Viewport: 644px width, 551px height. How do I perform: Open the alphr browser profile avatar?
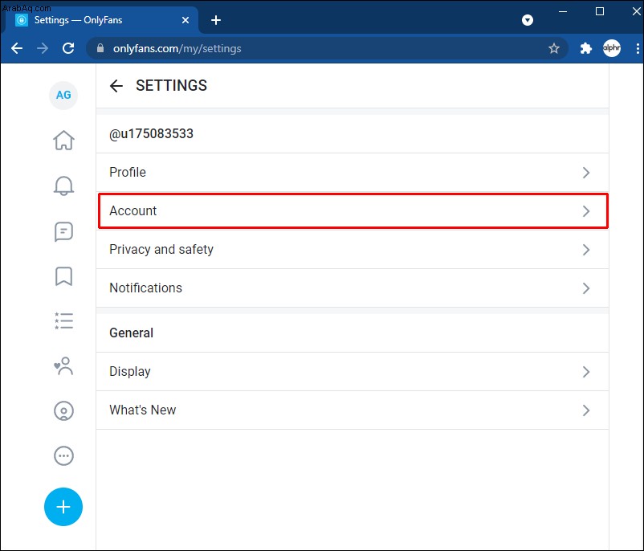tap(612, 48)
